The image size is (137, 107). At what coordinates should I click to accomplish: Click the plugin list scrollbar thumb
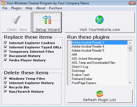130,48
